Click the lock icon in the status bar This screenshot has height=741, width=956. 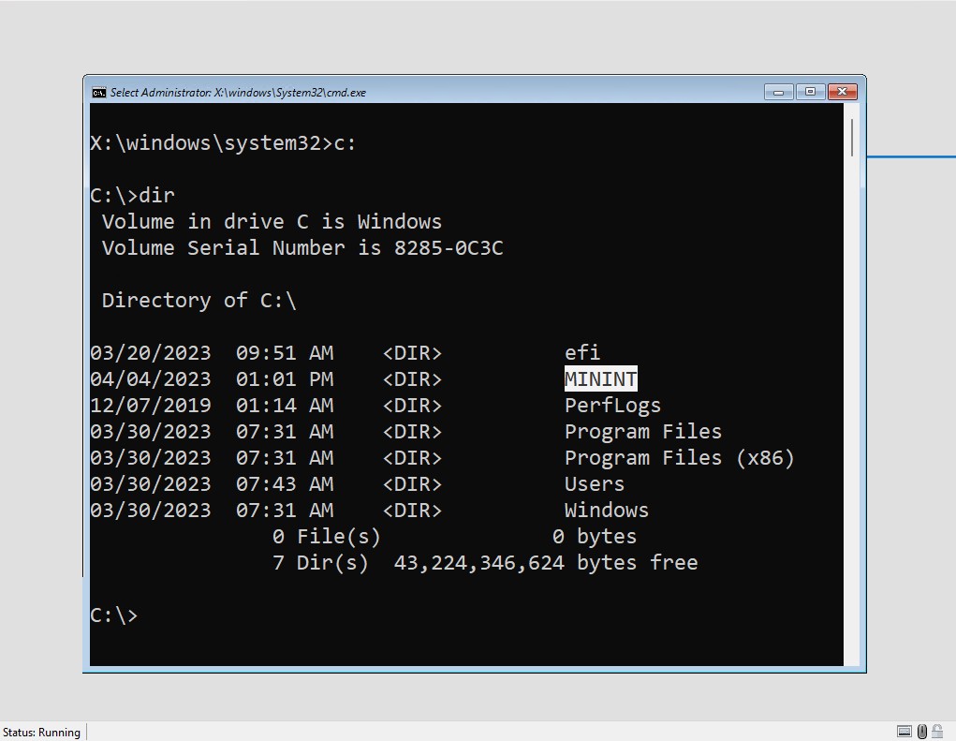tap(937, 731)
